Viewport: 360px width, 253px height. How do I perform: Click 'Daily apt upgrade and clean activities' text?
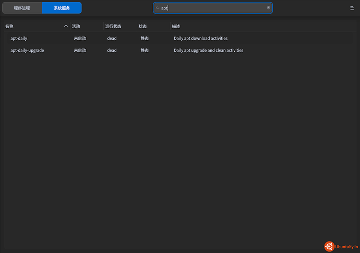click(x=208, y=51)
